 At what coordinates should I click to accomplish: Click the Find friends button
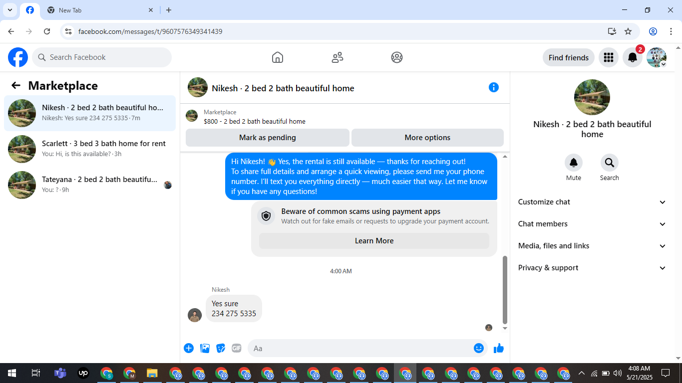[x=569, y=57]
